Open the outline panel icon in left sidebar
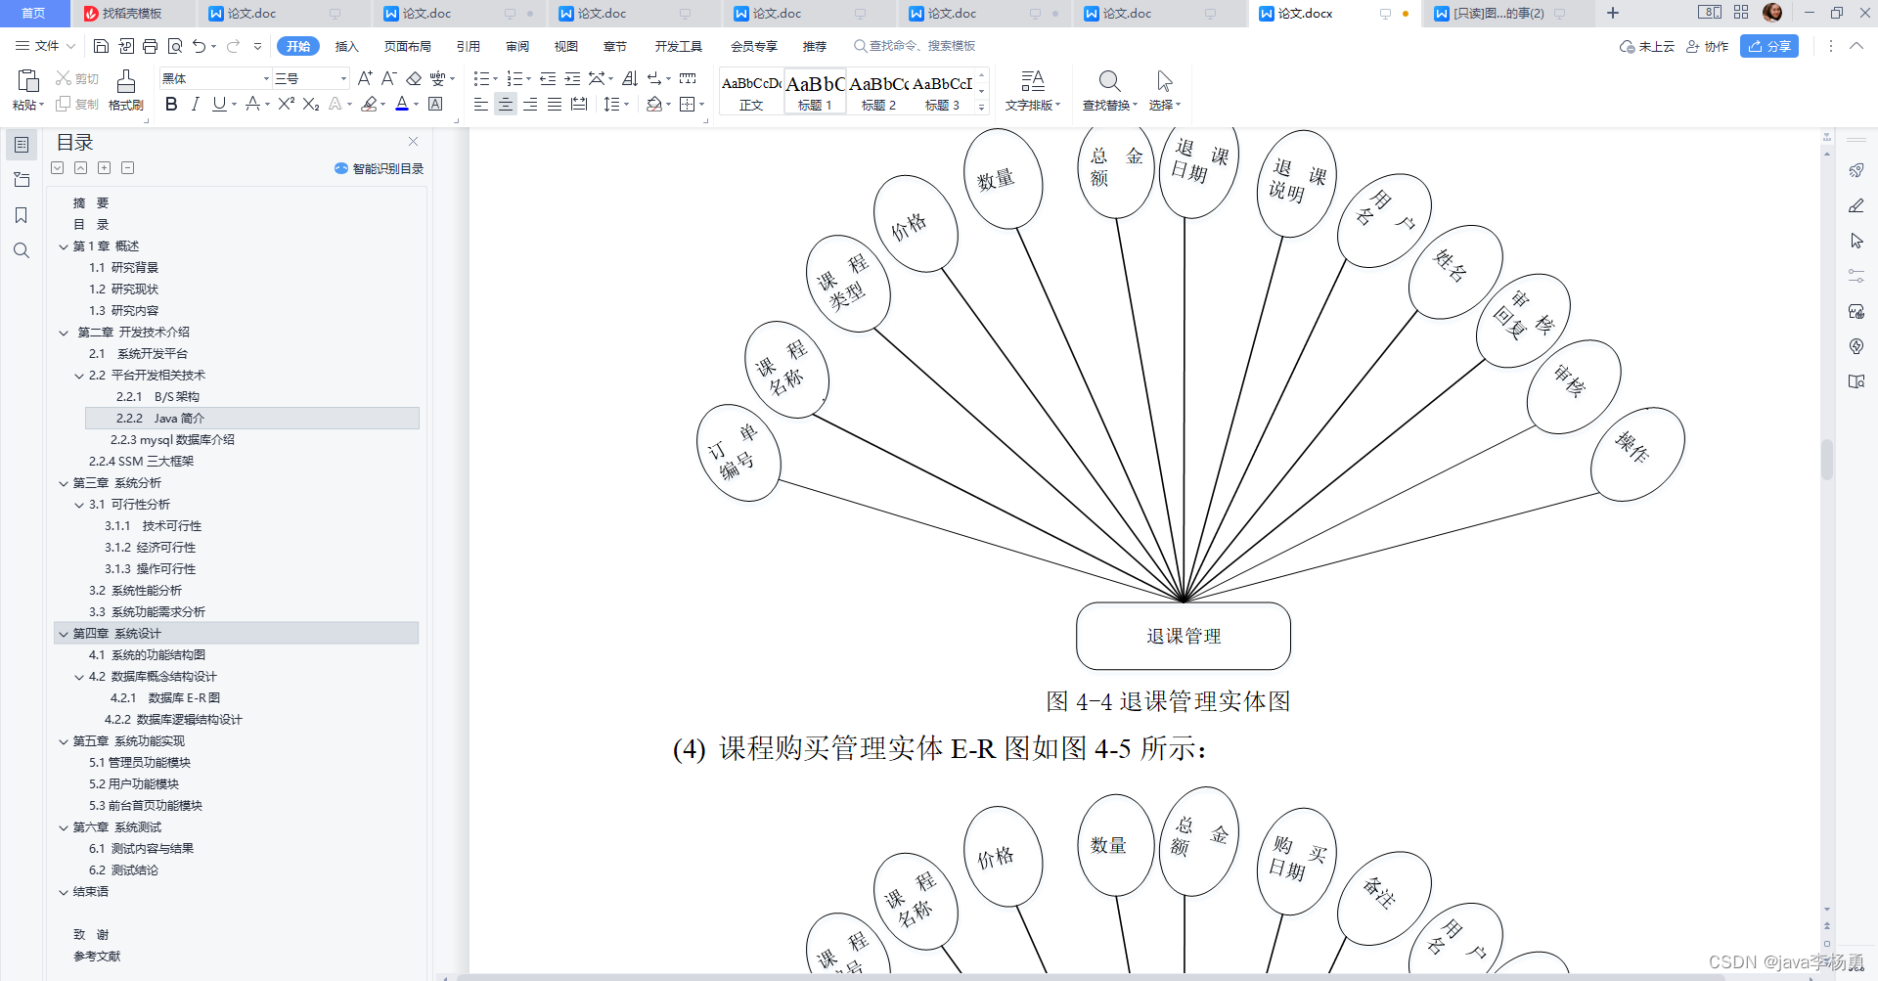Viewport: 1878px width, 981px height. (x=22, y=145)
